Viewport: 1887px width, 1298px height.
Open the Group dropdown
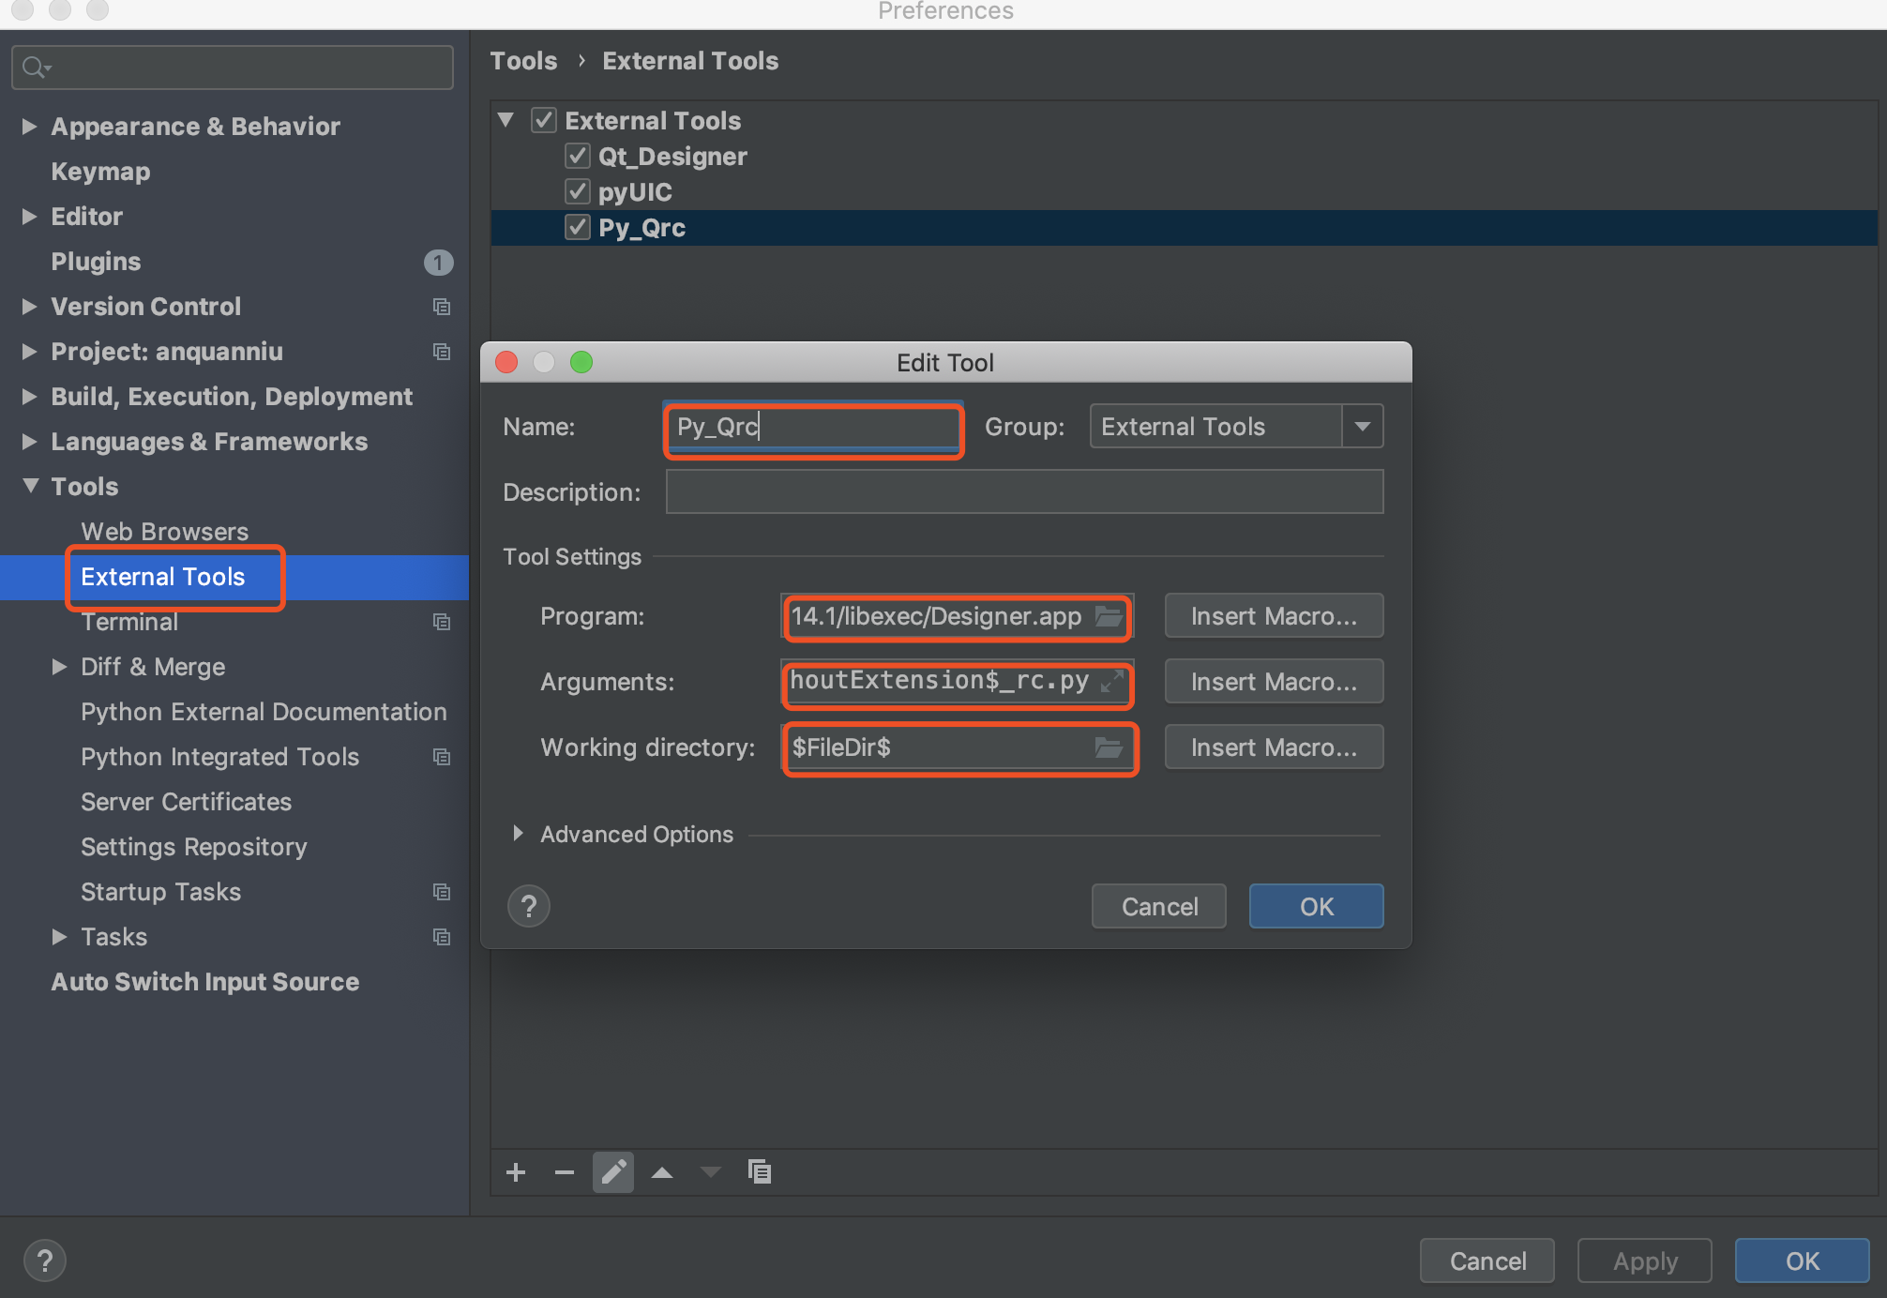point(1362,426)
